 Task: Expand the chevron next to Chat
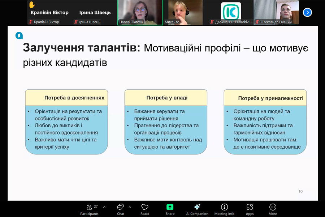tap(130, 207)
